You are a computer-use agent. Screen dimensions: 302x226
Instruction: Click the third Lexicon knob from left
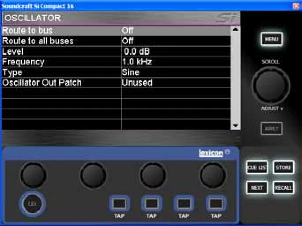(153, 175)
